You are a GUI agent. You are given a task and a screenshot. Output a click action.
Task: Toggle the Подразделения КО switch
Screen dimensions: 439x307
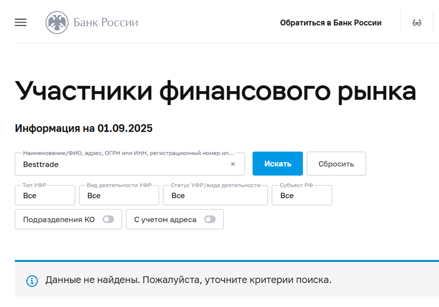108,220
